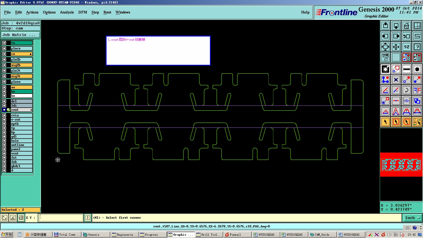Open the Inch units dropdown

tap(412, 218)
